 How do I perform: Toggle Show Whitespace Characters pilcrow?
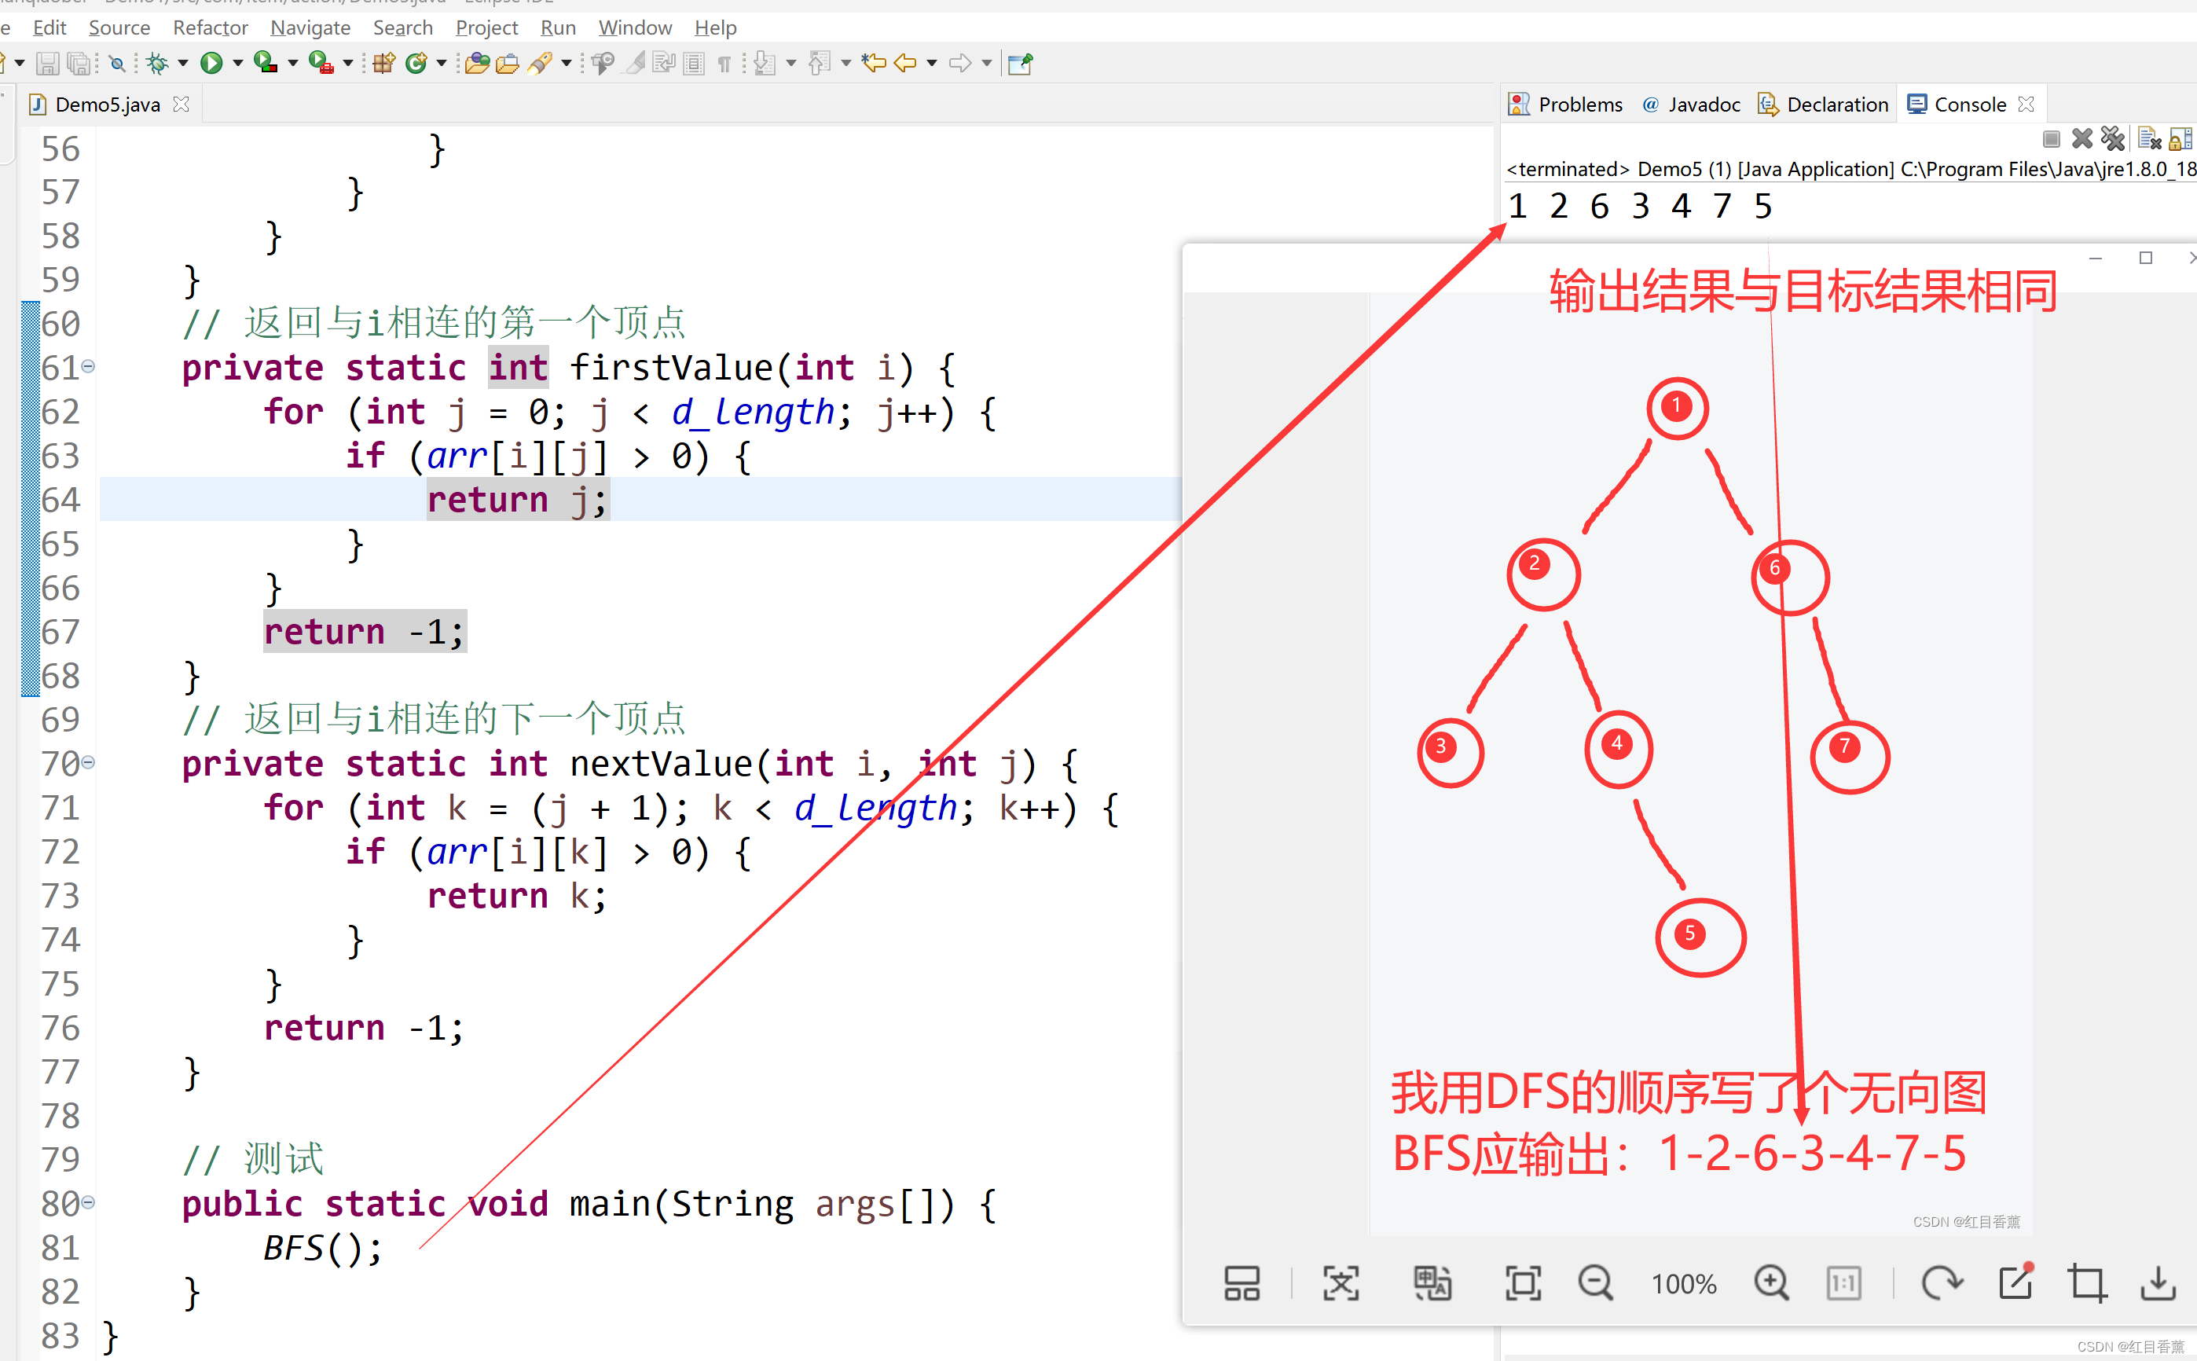coord(724,63)
